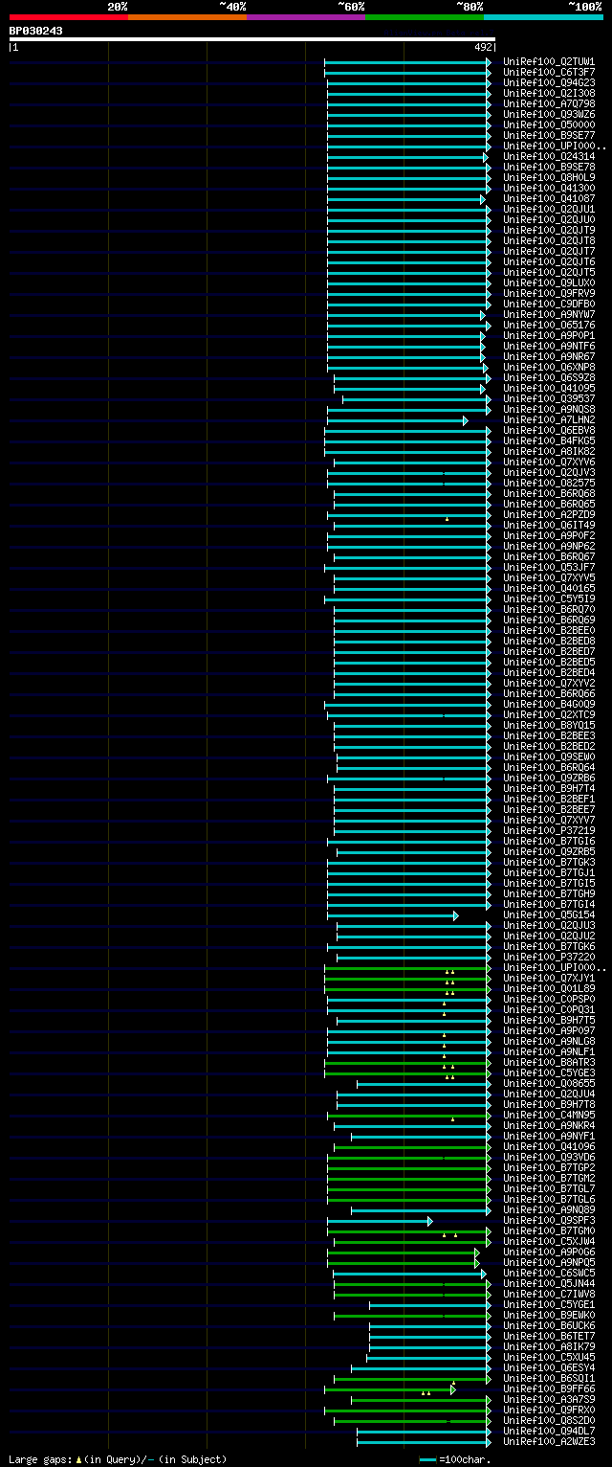The width and height of the screenshot is (612, 1467).
Task: Open hit UniRef100_B9SE77
Action: (x=549, y=135)
